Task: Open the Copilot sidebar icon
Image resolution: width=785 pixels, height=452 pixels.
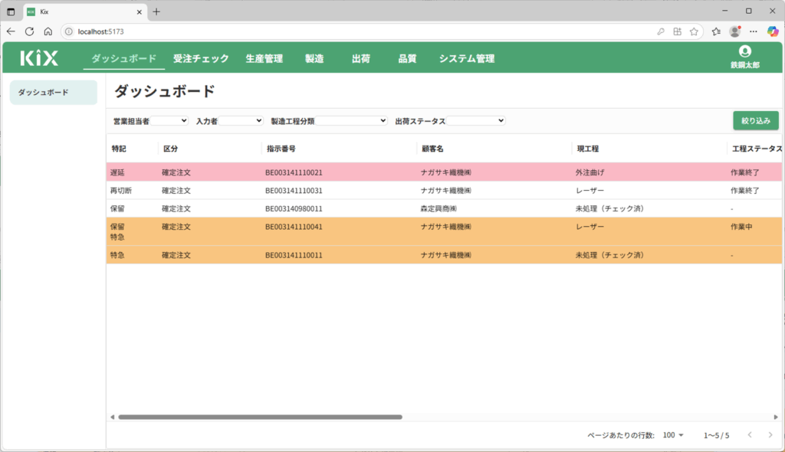Action: (773, 31)
